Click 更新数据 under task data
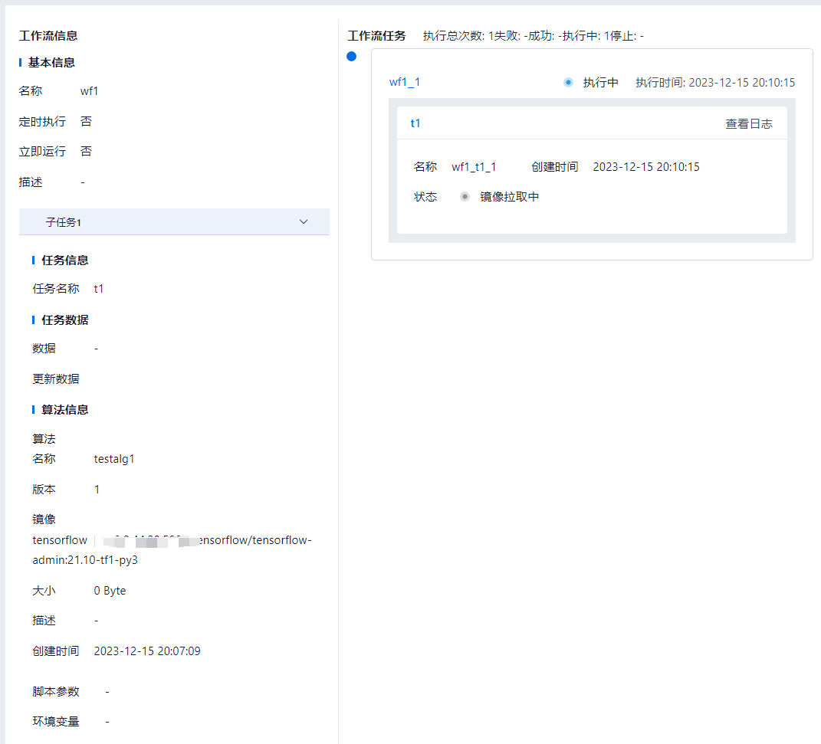The width and height of the screenshot is (821, 744). pos(55,379)
